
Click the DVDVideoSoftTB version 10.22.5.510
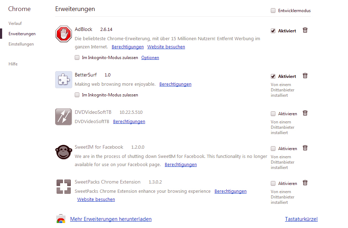tap(131, 112)
